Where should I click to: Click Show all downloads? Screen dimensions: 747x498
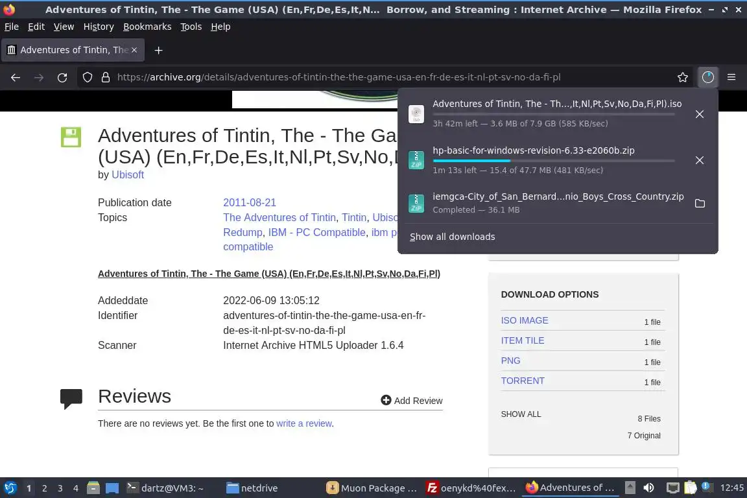(452, 237)
